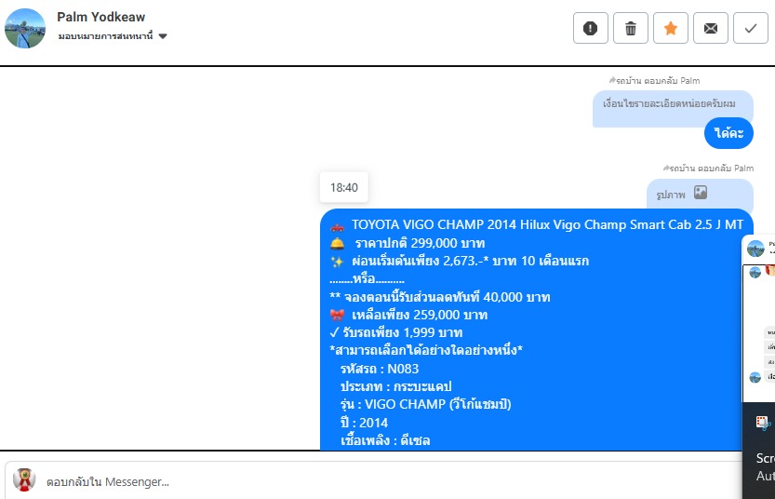Image resolution: width=775 pixels, height=499 pixels.
Task: Click the ribbon emoji by discounted price
Action: click(337, 316)
